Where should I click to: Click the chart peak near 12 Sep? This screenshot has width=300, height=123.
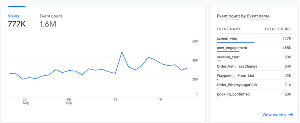[122, 52]
